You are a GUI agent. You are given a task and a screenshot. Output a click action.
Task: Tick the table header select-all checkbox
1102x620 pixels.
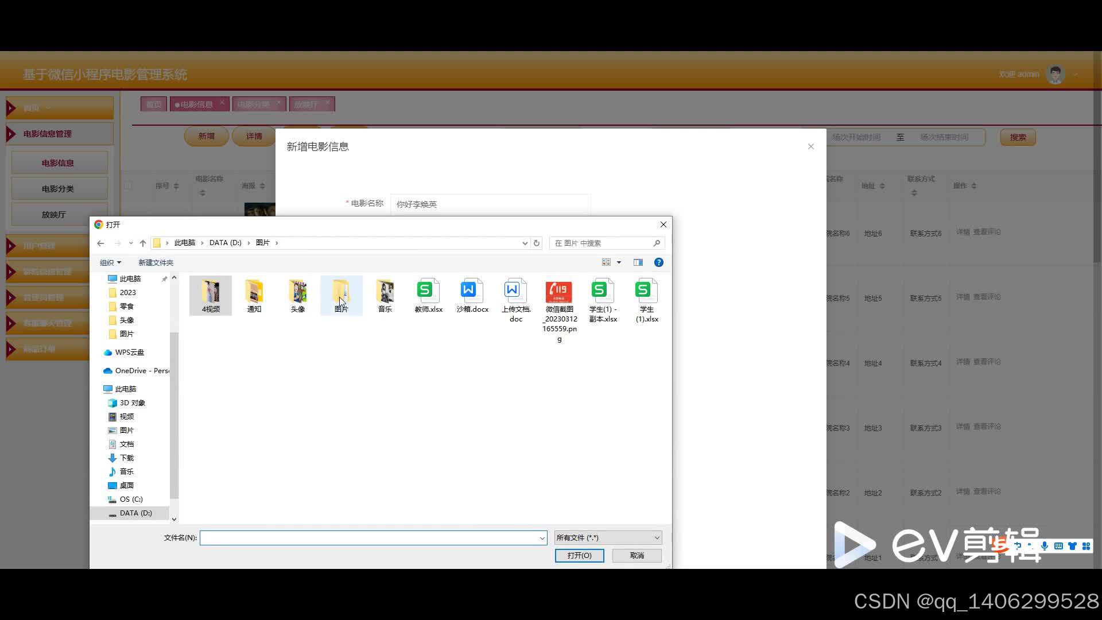pos(128,185)
